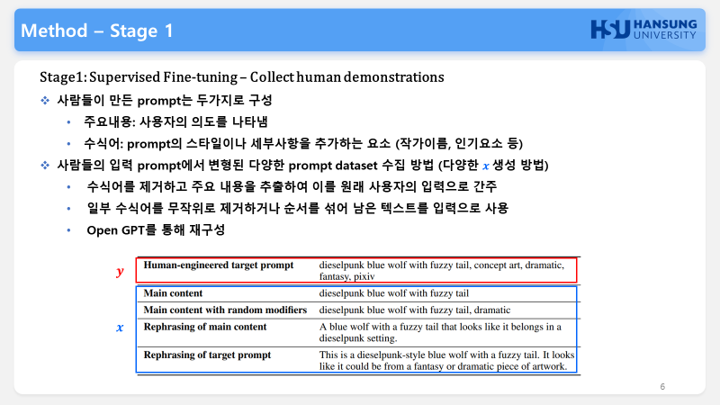Image resolution: width=720 pixels, height=405 pixels.
Task: Click the cell ending exactly 'with fuzzy tail' in Main content row
Action: point(394,293)
